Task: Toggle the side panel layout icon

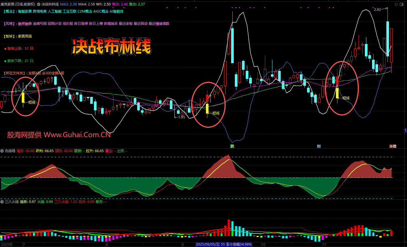Action: 402,4
